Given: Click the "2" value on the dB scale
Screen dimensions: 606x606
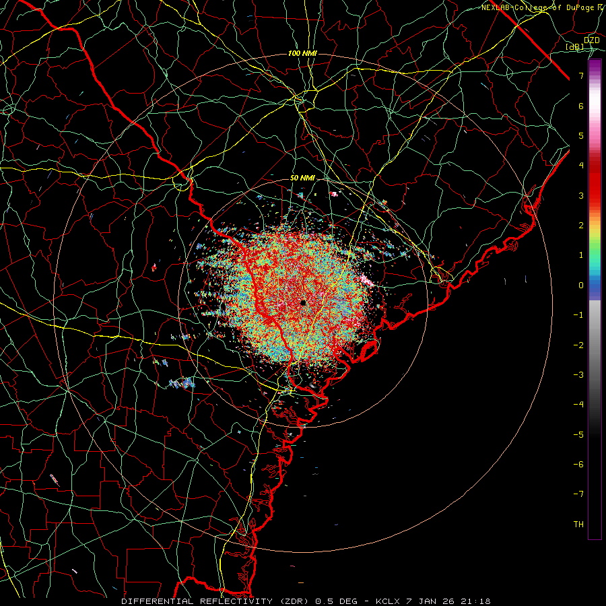Looking at the screenshot, I should point(581,226).
